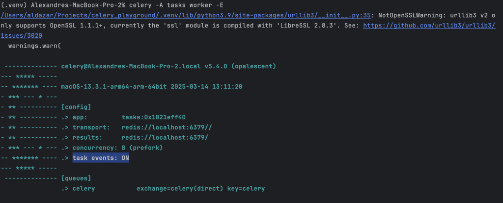The width and height of the screenshot is (503, 203).
Task: Click the warnings.warn( line
Action: 35,46
